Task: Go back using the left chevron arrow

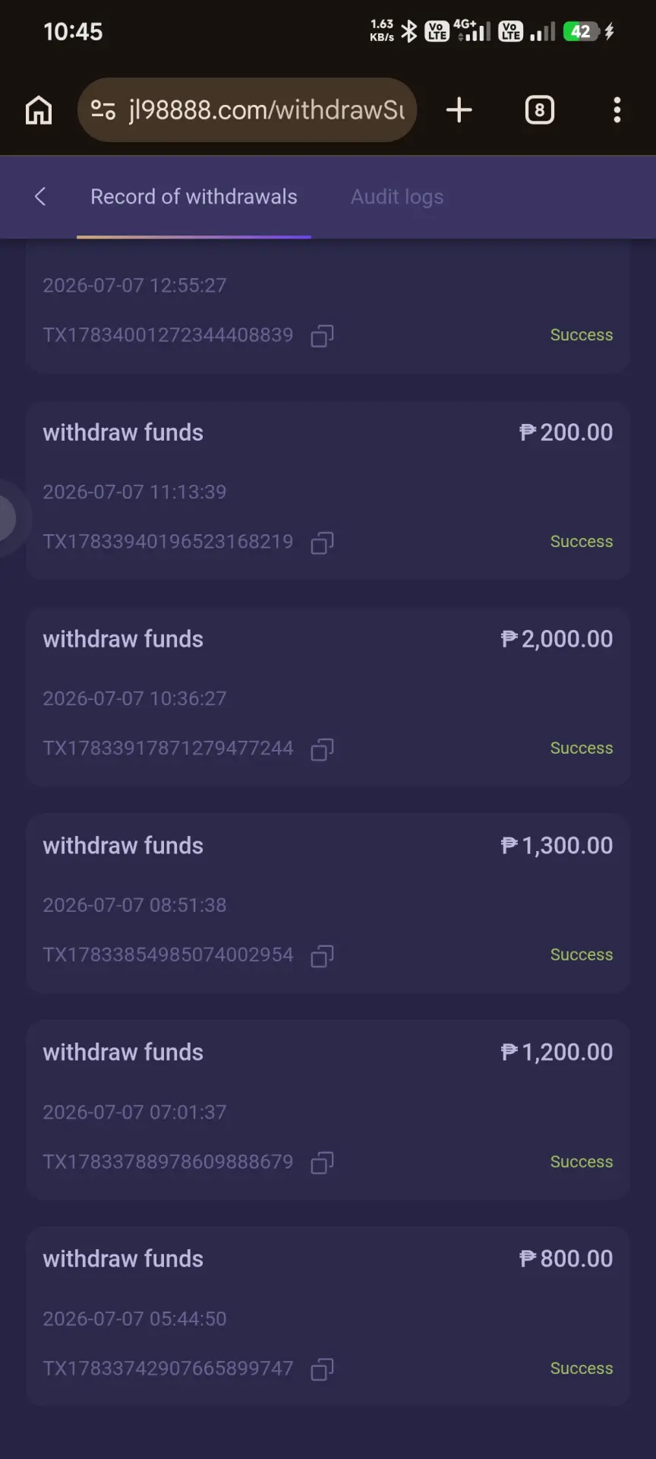Action: (40, 197)
